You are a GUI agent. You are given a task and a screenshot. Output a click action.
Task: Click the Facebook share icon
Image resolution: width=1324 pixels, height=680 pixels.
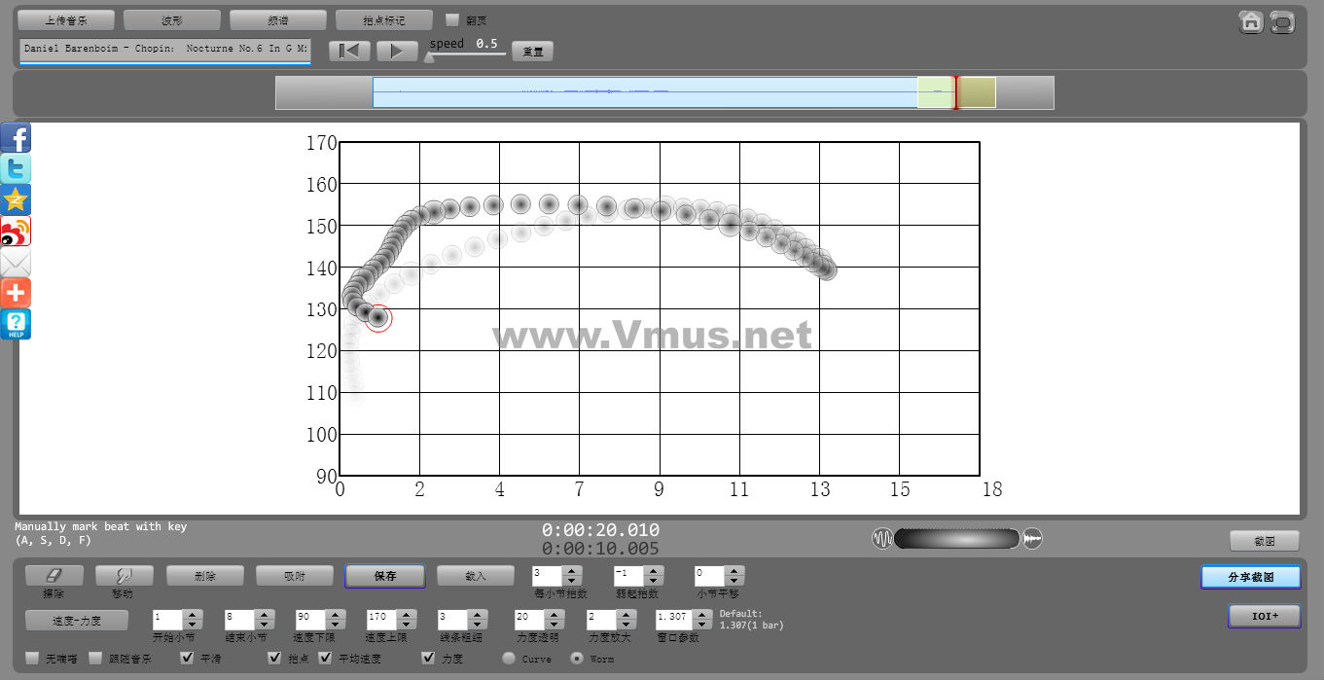click(16, 138)
